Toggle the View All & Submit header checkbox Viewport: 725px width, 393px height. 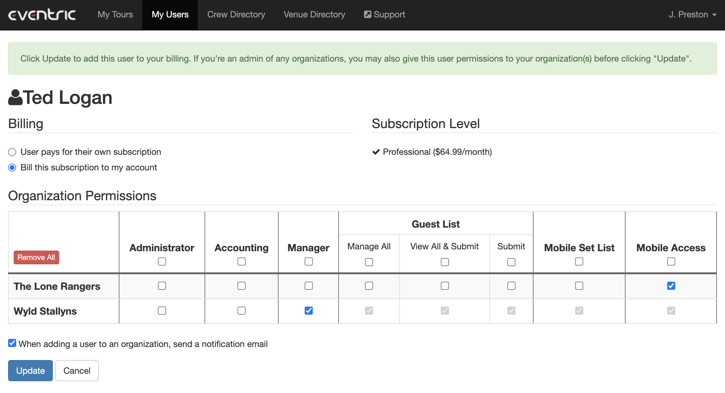point(445,262)
